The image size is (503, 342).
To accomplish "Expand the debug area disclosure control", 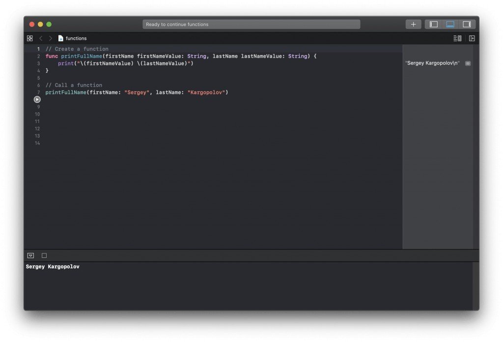I will (30, 255).
